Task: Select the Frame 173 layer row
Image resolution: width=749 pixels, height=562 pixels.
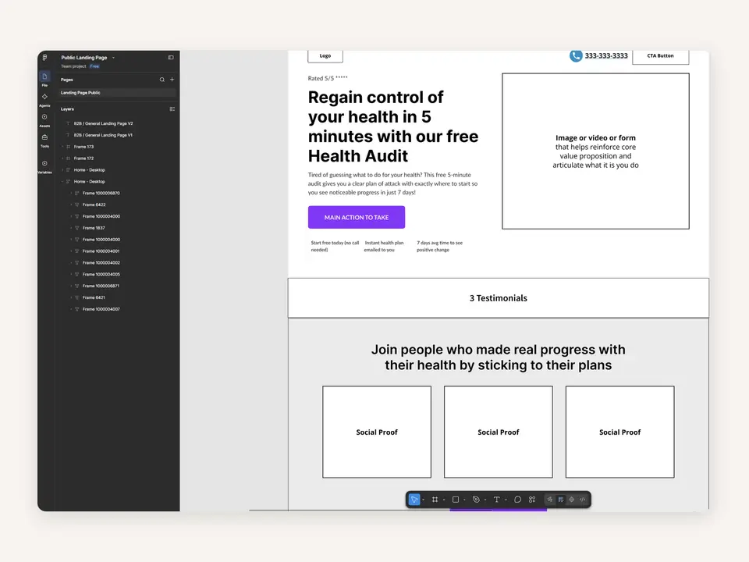Action: click(117, 147)
